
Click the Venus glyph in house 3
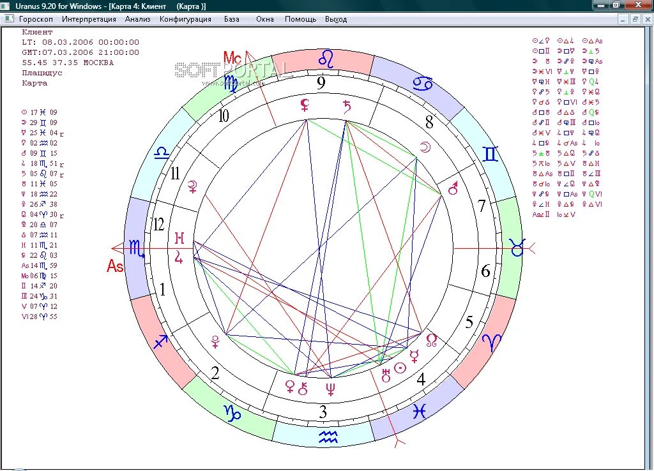click(x=290, y=387)
